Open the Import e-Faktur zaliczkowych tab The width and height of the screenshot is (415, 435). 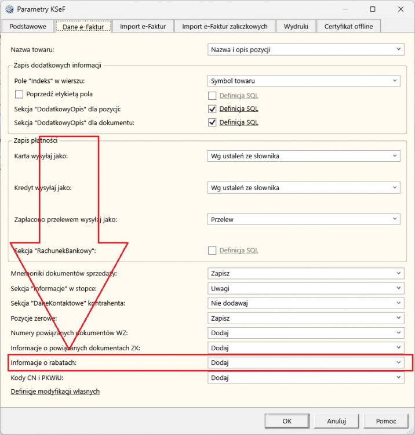click(224, 26)
